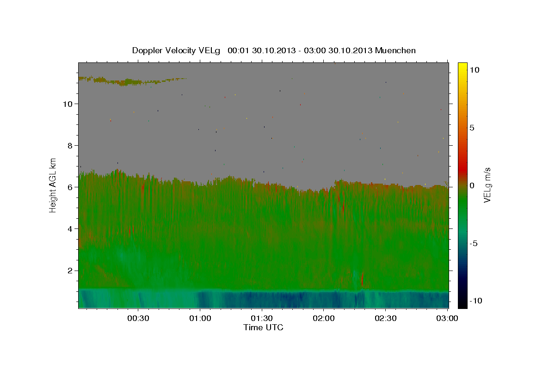Click the height axis label 4
Image resolution: width=555 pixels, height=370 pixels.
[x=70, y=228]
